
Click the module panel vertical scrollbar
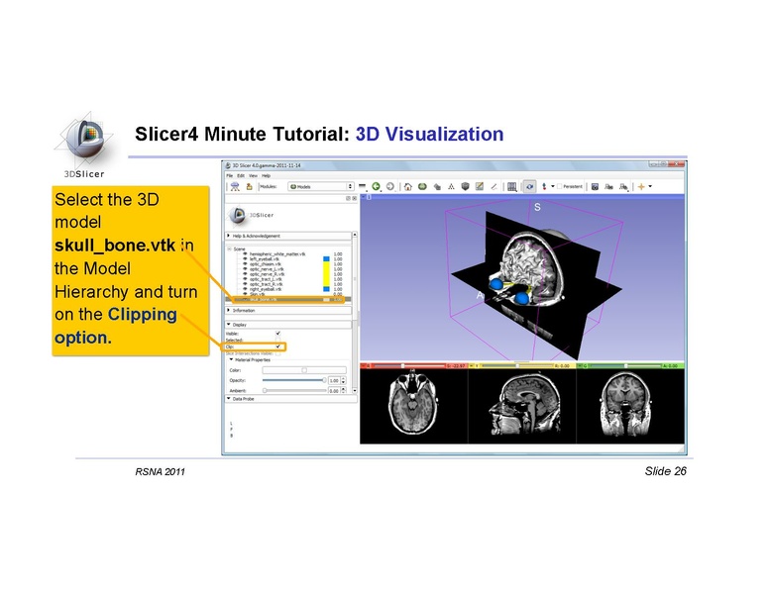click(355, 313)
